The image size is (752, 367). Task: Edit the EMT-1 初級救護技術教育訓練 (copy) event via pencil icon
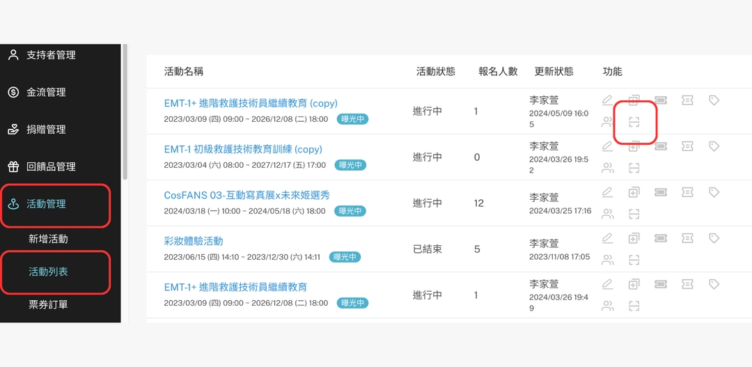coord(607,146)
